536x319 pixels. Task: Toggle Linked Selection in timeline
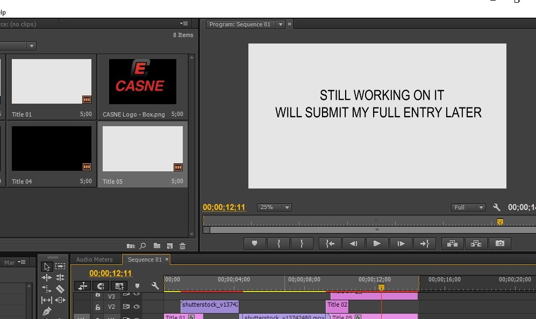[119, 286]
